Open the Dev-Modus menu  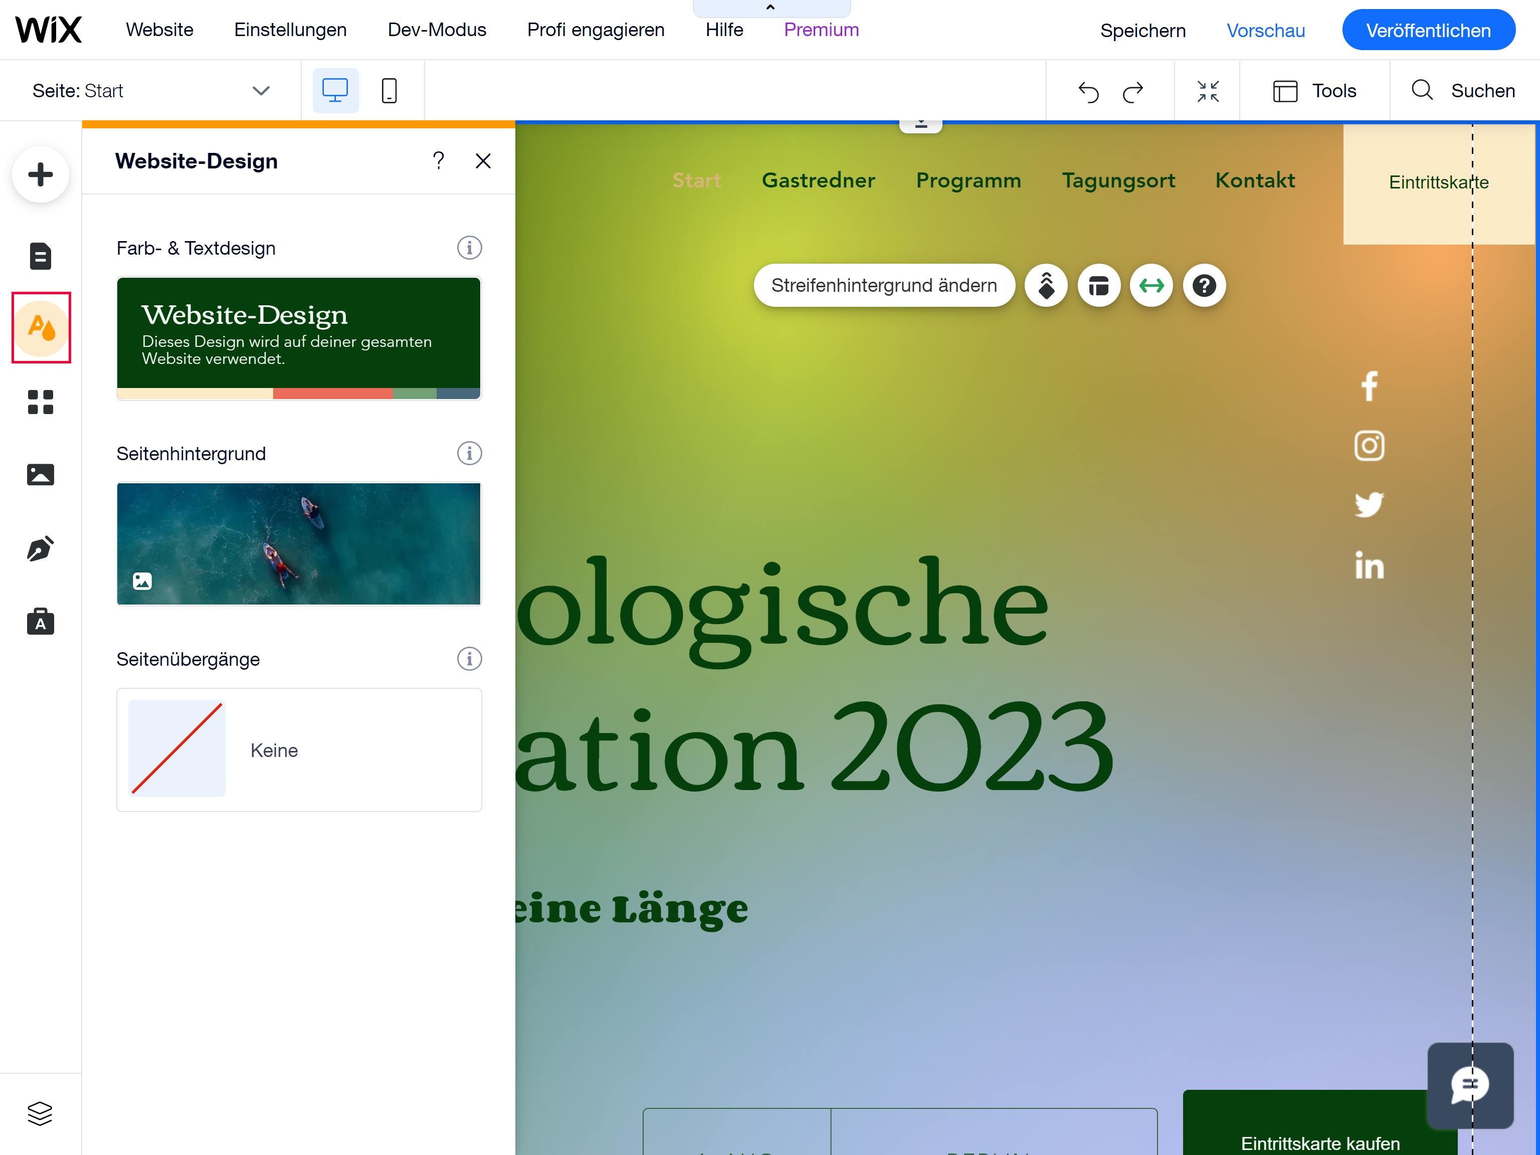pos(437,29)
